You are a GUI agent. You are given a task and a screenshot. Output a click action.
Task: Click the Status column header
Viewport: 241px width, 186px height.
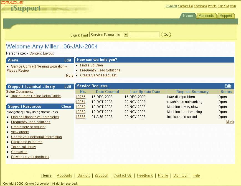(226, 92)
